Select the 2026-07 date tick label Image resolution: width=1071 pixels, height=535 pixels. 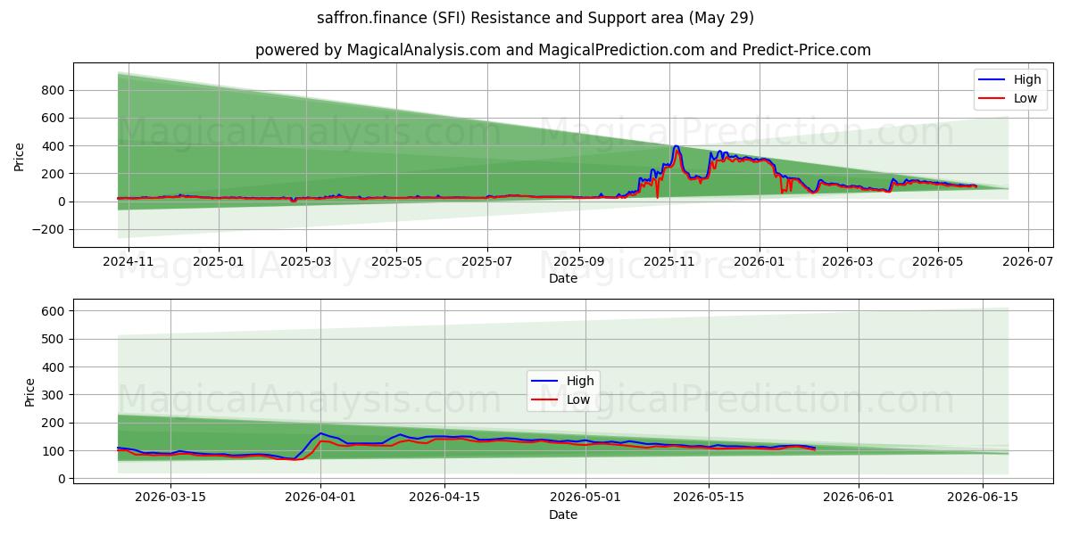coord(1028,262)
